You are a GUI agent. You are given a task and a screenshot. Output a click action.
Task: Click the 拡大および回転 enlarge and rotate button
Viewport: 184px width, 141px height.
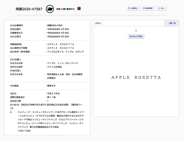pos(136,36)
